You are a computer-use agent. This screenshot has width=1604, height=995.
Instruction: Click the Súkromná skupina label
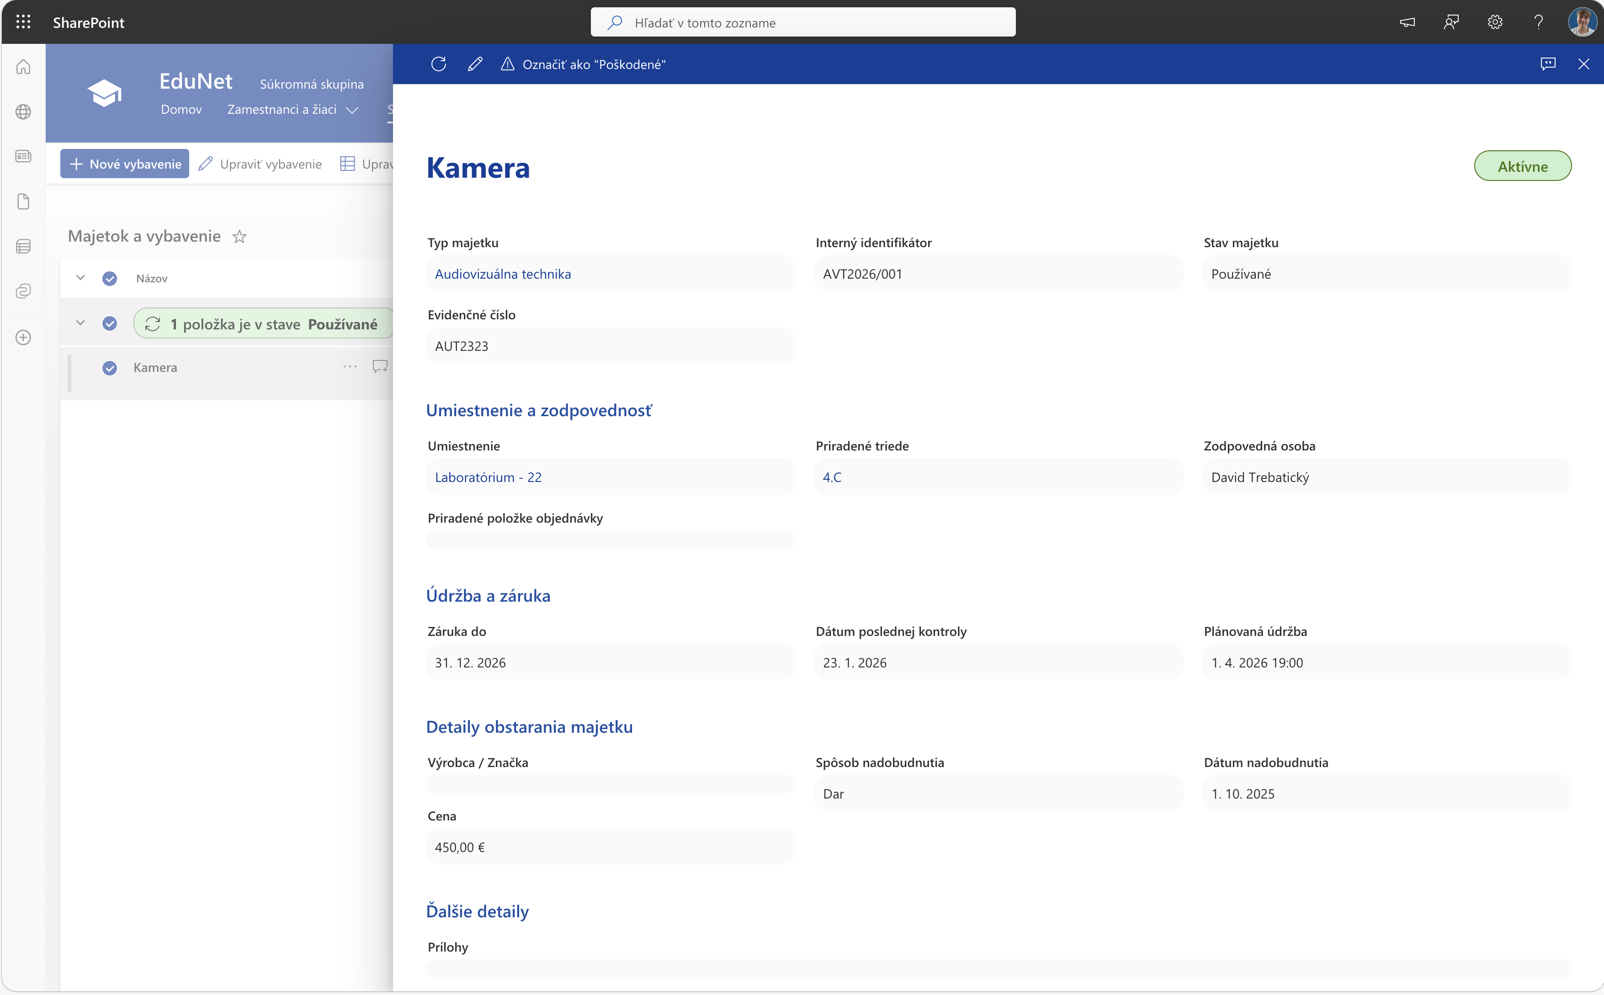click(311, 84)
